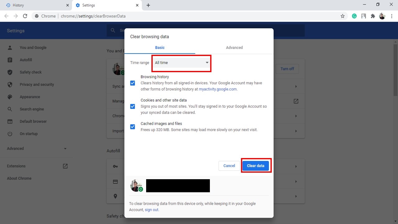Click the back navigation arrow

(6, 16)
